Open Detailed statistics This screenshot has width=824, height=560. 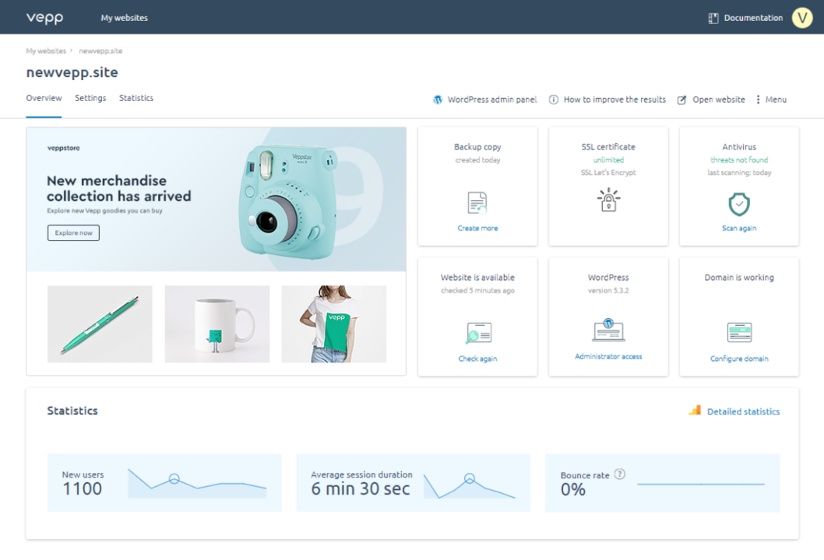coord(743,411)
